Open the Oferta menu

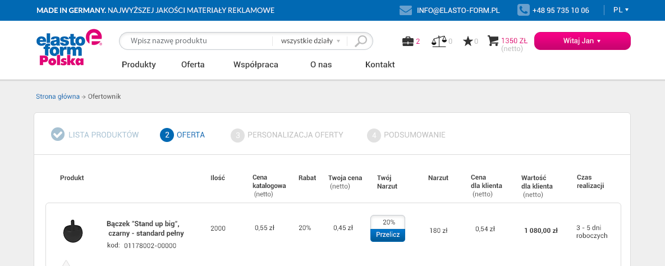pyautogui.click(x=193, y=65)
